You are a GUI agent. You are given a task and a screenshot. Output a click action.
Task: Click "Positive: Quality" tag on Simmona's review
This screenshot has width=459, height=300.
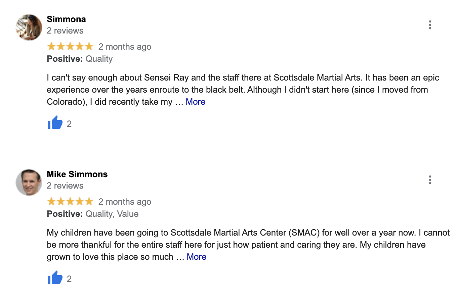(x=80, y=59)
